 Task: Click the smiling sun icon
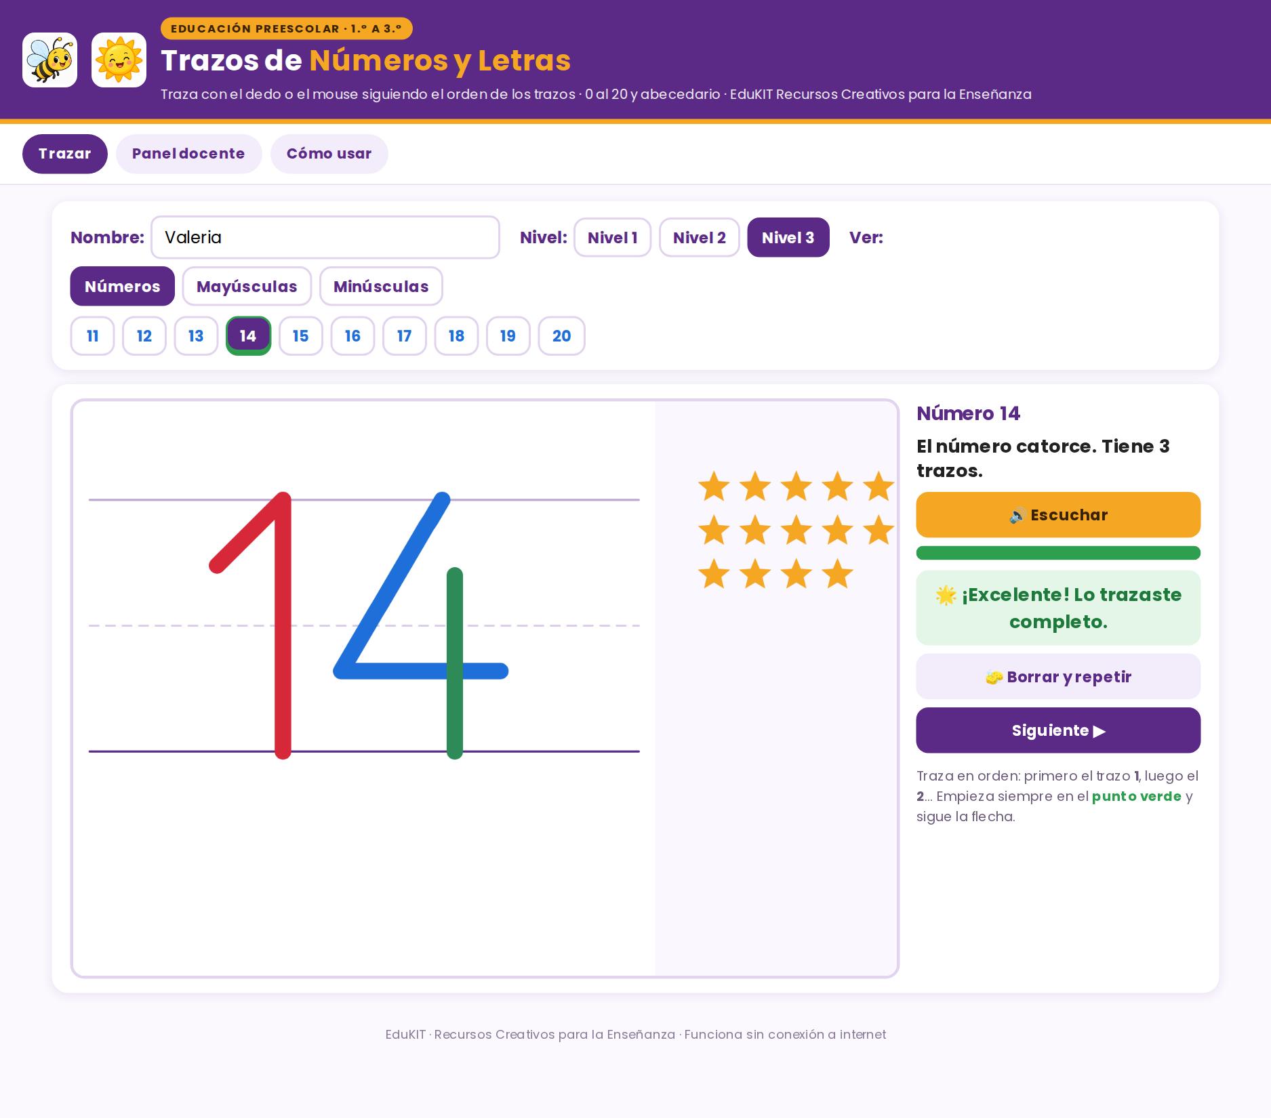[119, 60]
